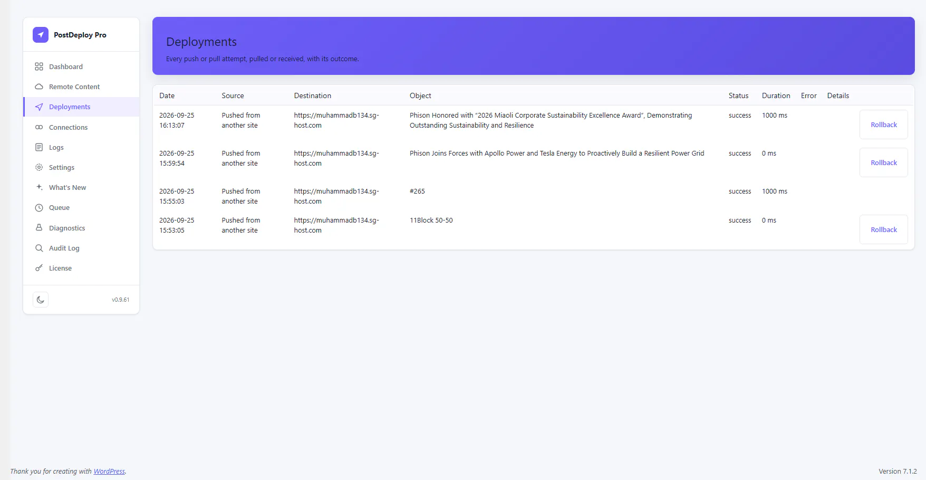Click the Audit Log magnifier icon
The height and width of the screenshot is (480, 926).
pos(39,248)
